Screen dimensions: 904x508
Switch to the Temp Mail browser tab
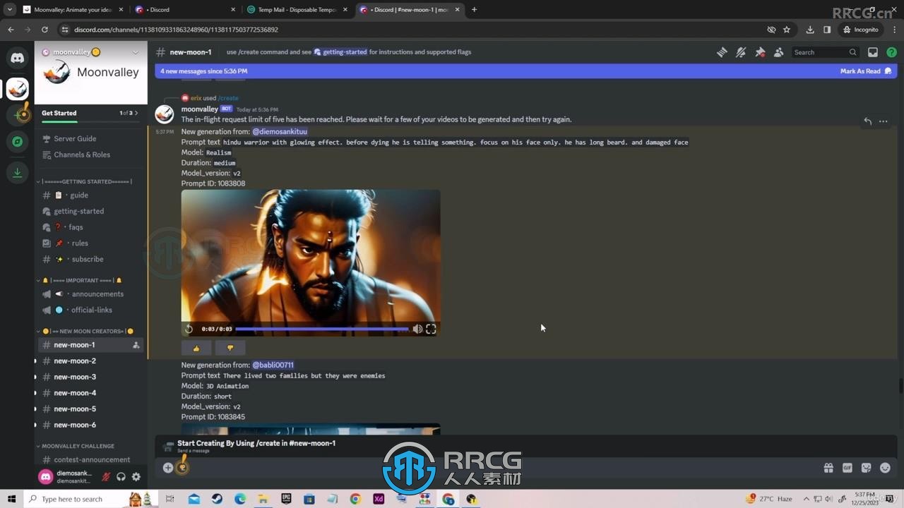pyautogui.click(x=297, y=10)
